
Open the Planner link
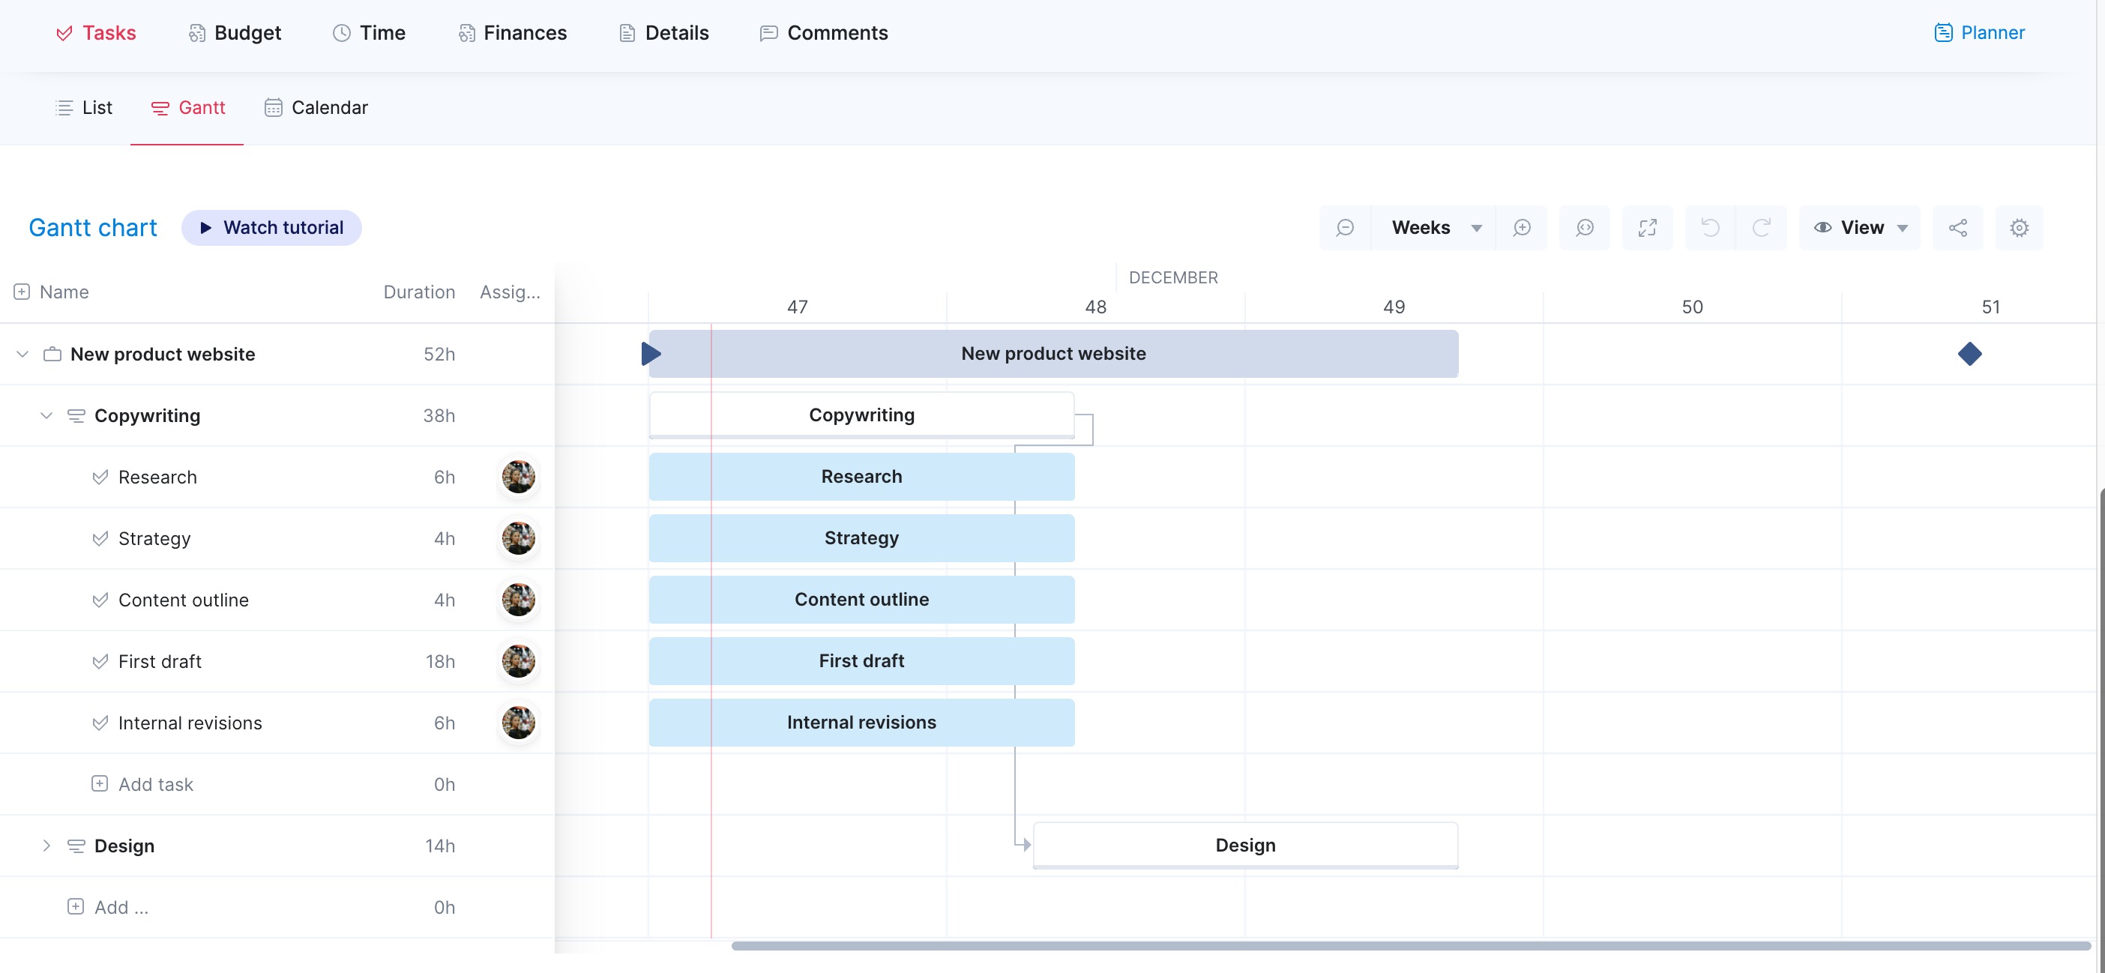[1980, 33]
